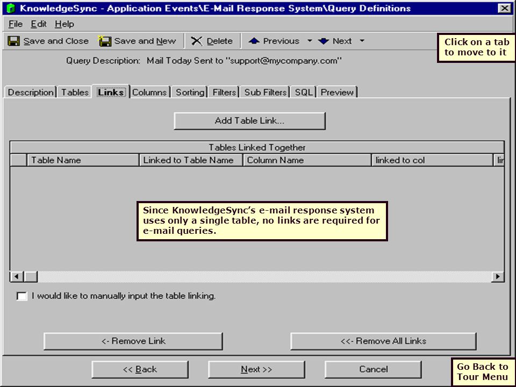Open the Filters tab
Image resolution: width=516 pixels, height=387 pixels.
click(x=224, y=92)
